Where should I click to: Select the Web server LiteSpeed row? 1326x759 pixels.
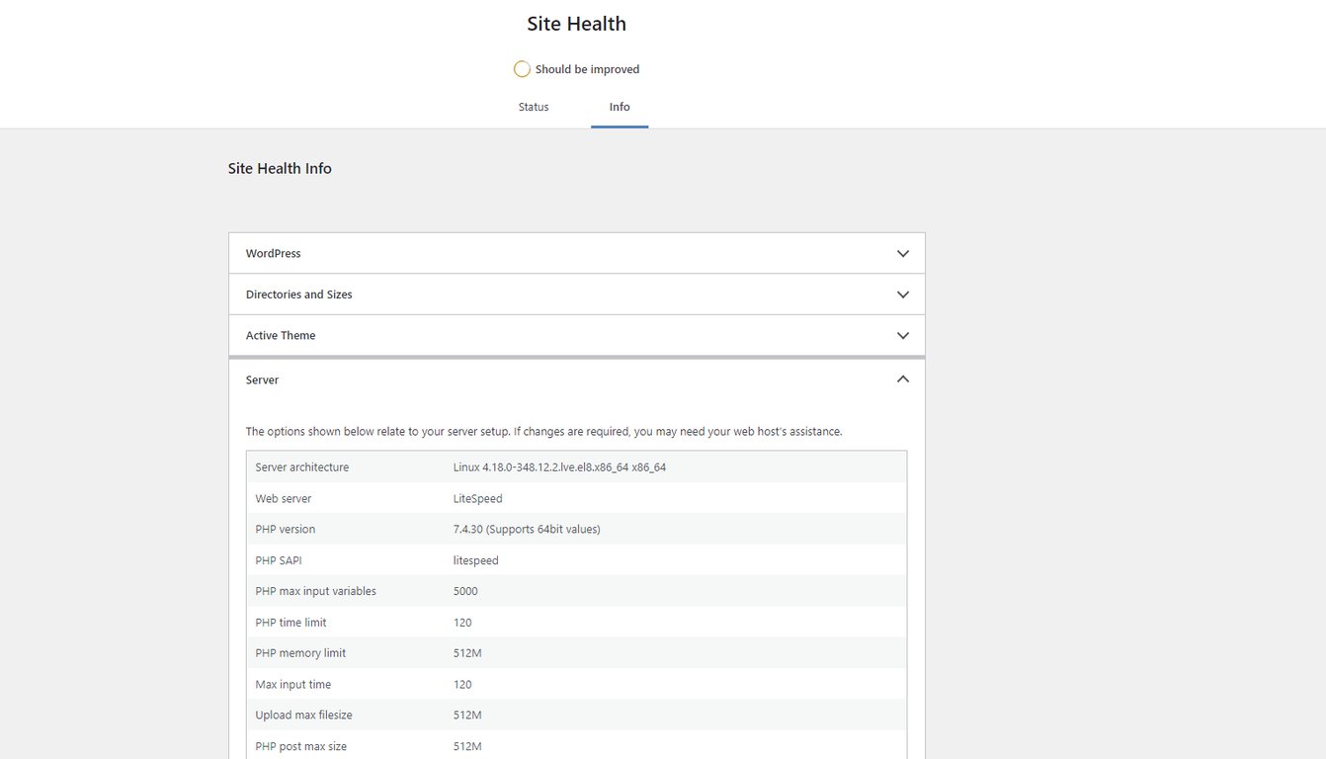point(576,498)
